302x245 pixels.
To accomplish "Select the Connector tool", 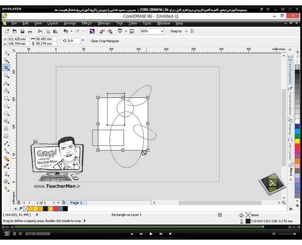I will coord(6,151).
